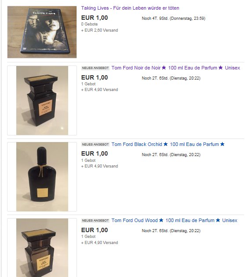Viewport: 245px width, 277px height.
Task: Click the Taking Lives DVD cover thumbnail
Action: pyautogui.click(x=42, y=32)
